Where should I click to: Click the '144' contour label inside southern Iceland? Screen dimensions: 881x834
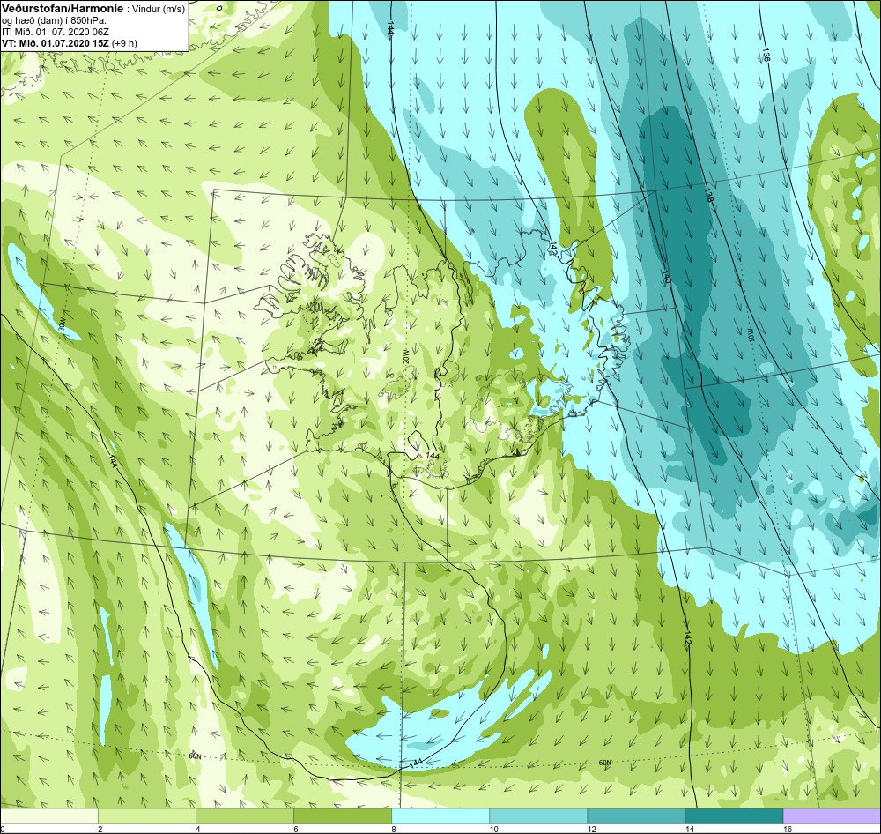[x=433, y=456]
